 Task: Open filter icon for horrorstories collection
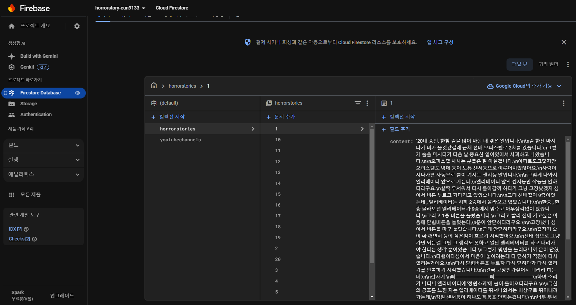click(x=358, y=103)
